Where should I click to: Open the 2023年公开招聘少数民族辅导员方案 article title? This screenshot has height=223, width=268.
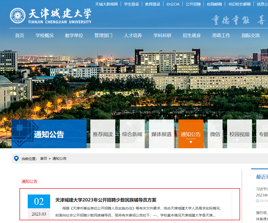(x=106, y=200)
